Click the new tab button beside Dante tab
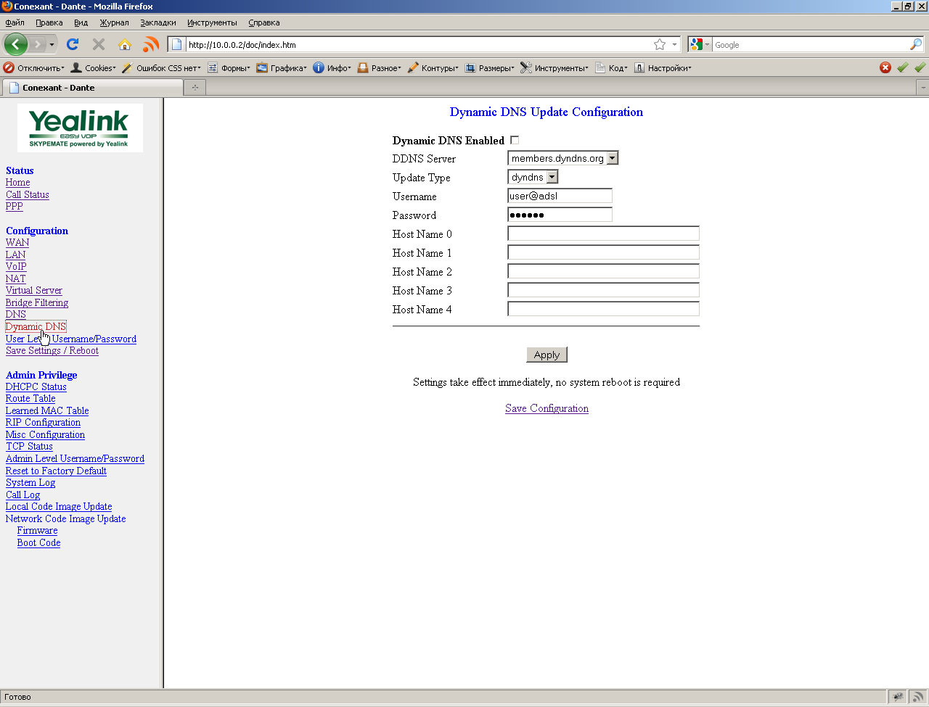 [195, 88]
